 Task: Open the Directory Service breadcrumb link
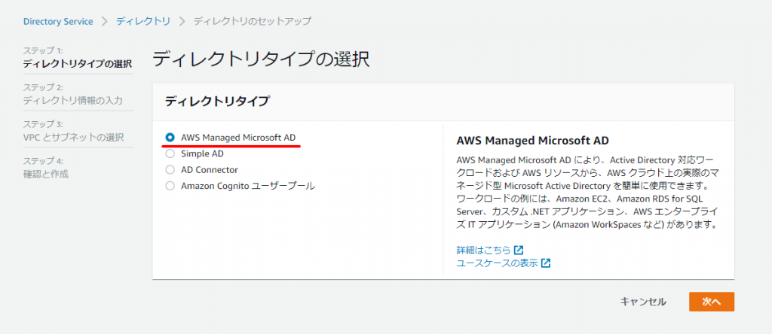tap(58, 21)
